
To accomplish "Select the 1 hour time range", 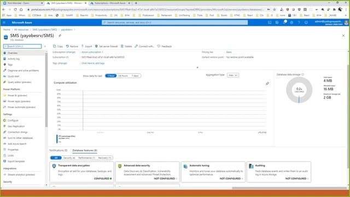I will click(110, 76).
